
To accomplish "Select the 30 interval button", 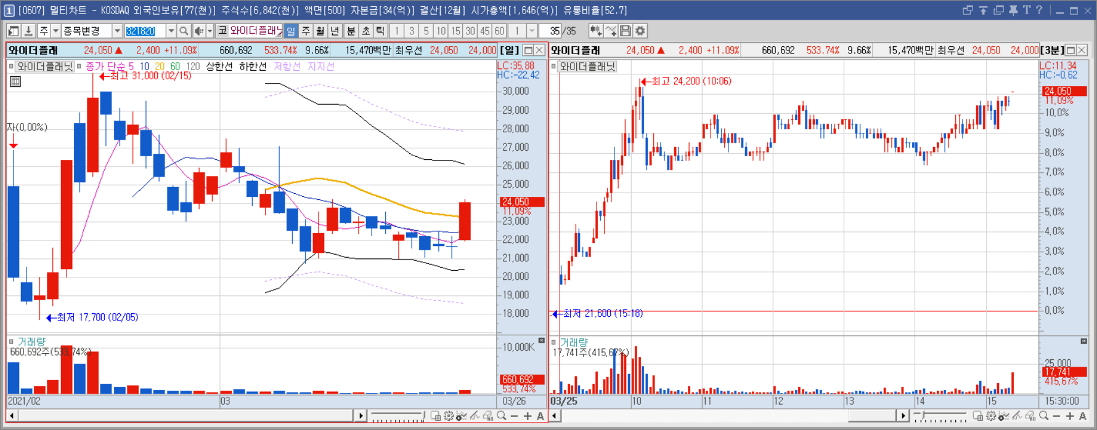I will 470,31.
